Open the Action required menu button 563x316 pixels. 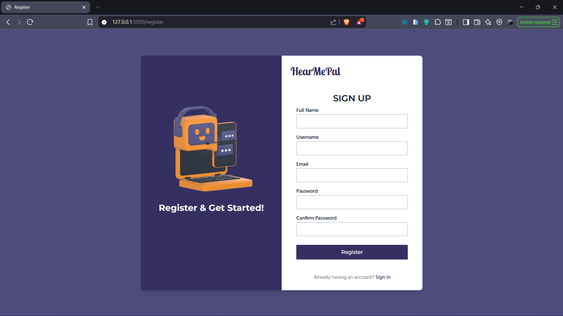point(538,22)
